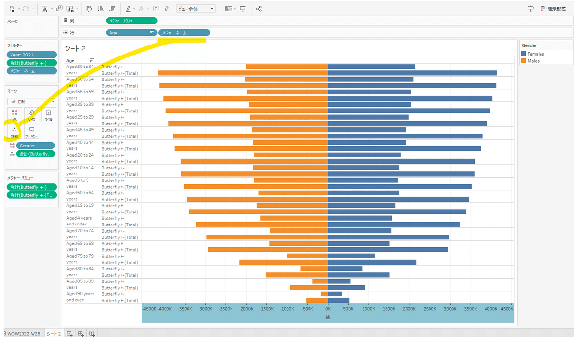Click sort indicator on the Age pill
Screen dimensions: 574x337
coord(152,33)
